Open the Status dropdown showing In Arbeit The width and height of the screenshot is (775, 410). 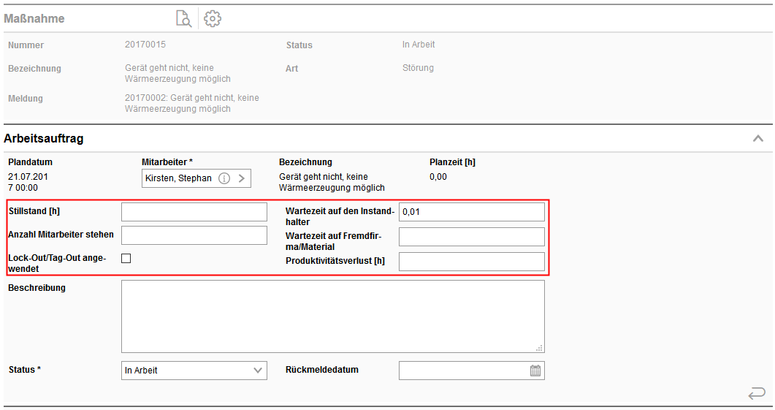[194, 371]
